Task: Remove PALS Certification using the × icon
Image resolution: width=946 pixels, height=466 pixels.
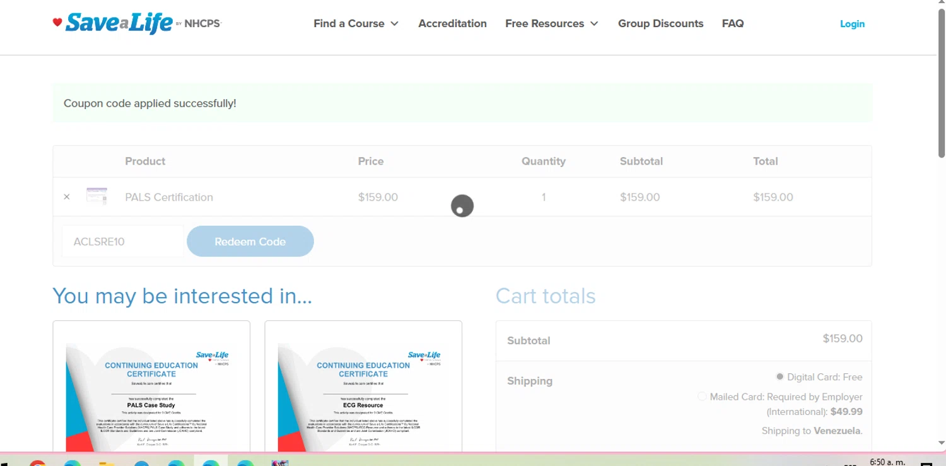Action: (67, 197)
